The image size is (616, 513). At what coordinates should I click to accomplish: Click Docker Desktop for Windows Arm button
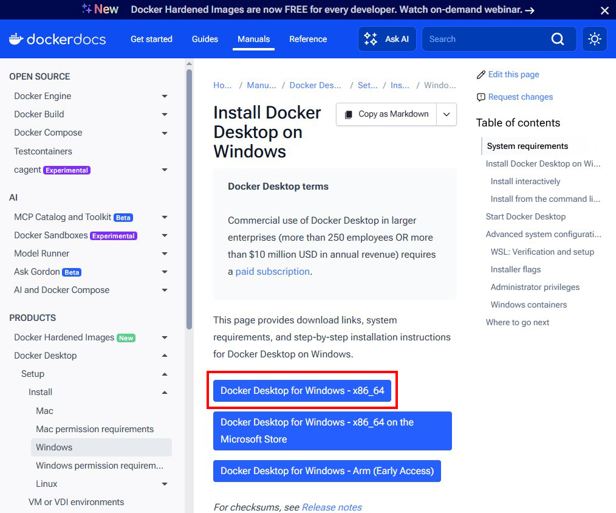(x=327, y=470)
